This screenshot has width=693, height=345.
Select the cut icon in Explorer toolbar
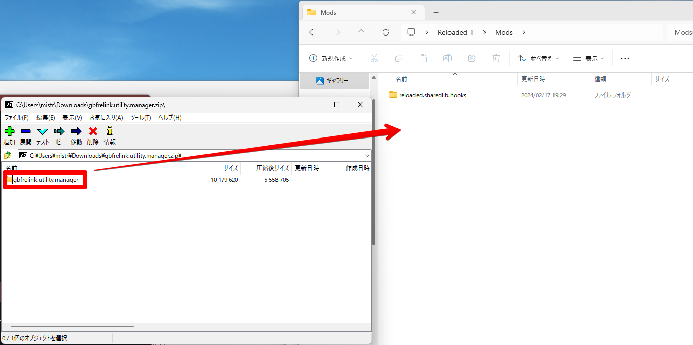[x=374, y=58]
